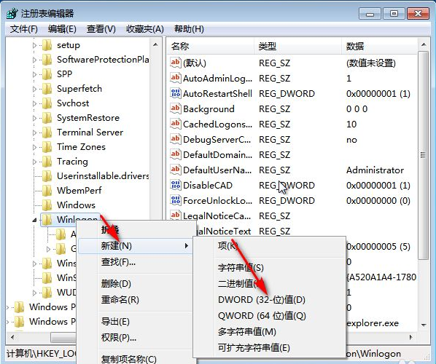Choose 删除(D) in the context menu
This screenshot has height=364, width=436.
tap(135, 283)
